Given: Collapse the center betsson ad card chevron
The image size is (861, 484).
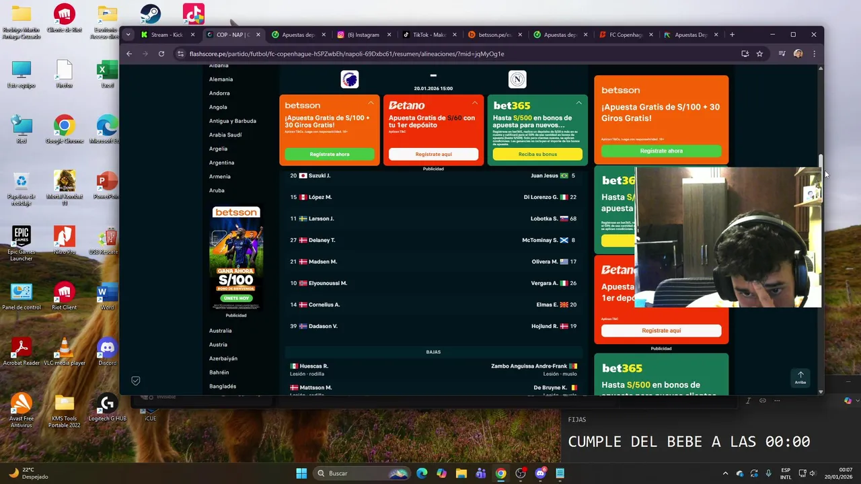Looking at the screenshot, I should tap(371, 103).
